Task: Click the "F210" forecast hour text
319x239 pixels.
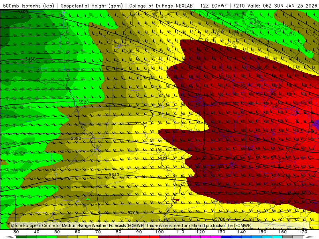Action: click(239, 6)
